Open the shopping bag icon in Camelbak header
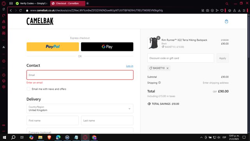The image size is (250, 141). point(227,21)
